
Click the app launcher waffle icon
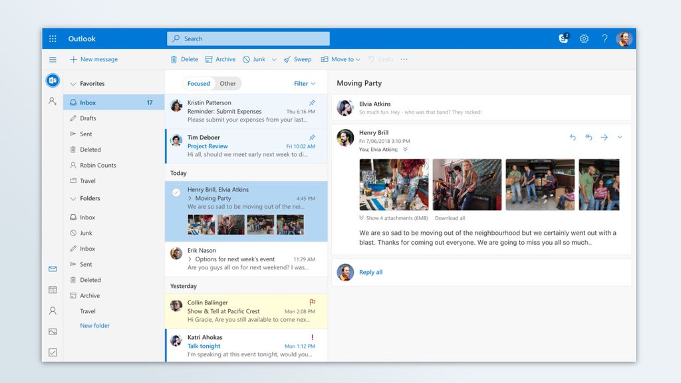coord(53,39)
